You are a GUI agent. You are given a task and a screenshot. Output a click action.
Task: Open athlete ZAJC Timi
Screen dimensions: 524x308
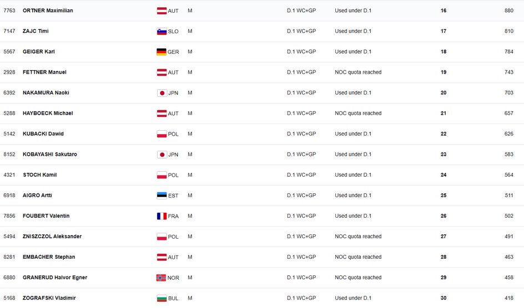36,31
